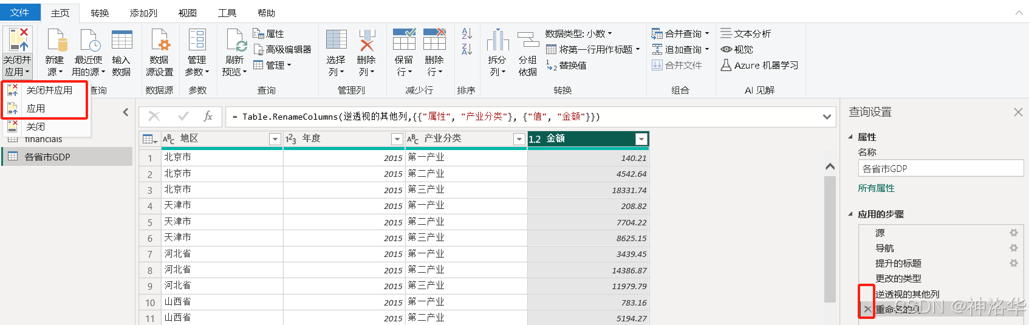The image size is (1029, 325).
Task: Open 年度 column filter dropdown
Action: (x=397, y=139)
